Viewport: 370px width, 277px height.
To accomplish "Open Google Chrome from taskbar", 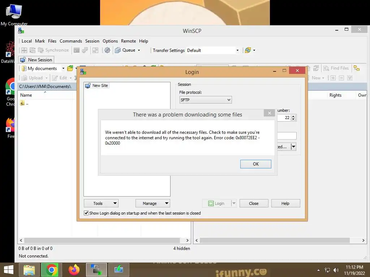I will point(51,270).
